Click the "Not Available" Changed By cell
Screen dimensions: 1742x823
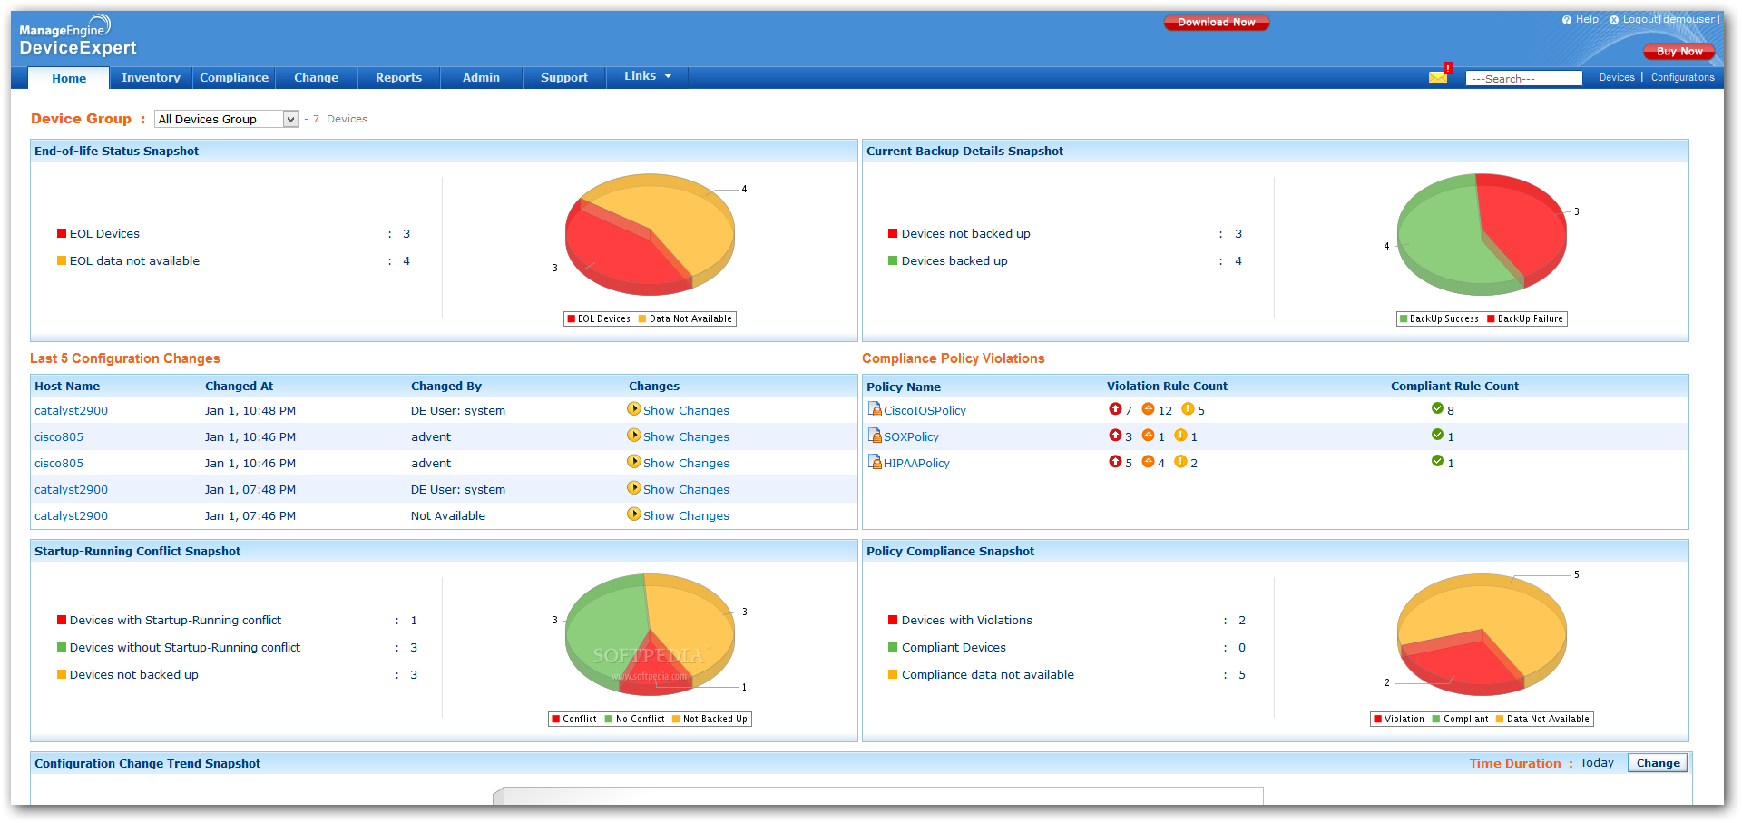tap(448, 516)
